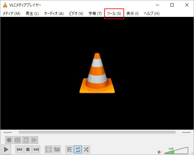Image resolution: width=194 pixels, height=155 pixels.
Task: Take a snapshot with camera icon
Action: (17, 140)
